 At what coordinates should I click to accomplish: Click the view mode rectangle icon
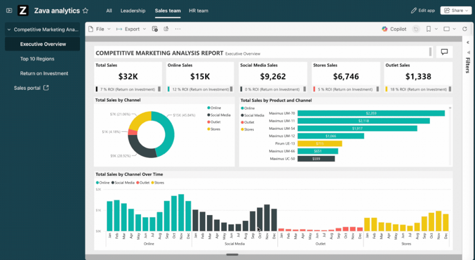[x=447, y=29]
